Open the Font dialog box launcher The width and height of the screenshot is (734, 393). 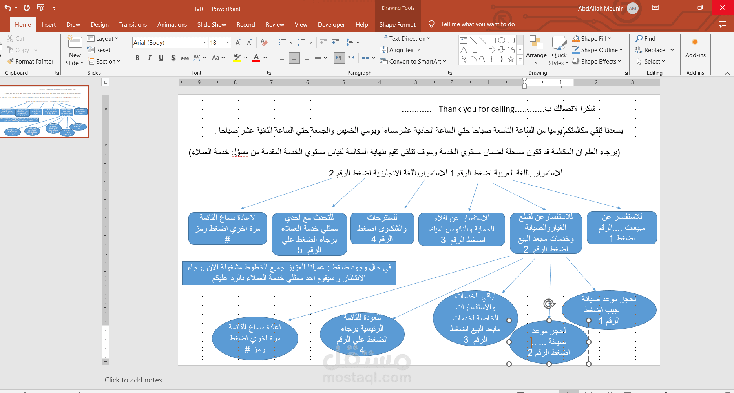[x=269, y=73]
